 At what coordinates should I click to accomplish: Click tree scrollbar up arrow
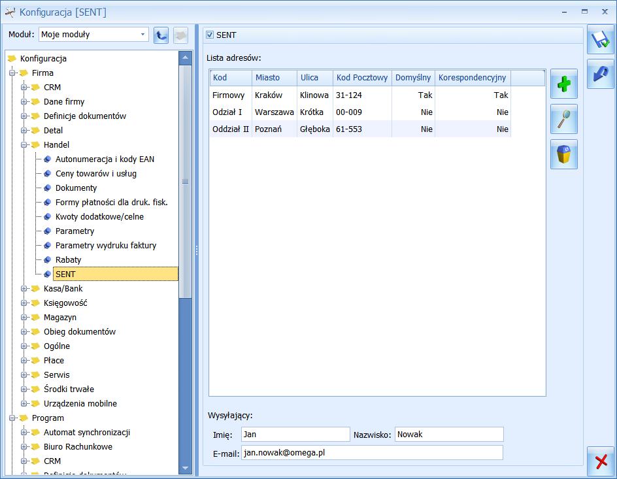coord(186,58)
